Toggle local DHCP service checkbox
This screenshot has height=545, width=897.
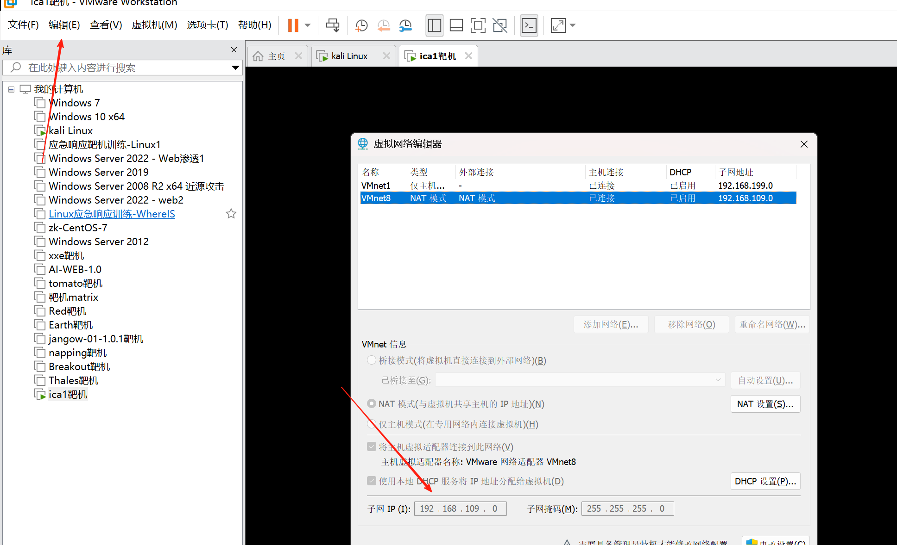tap(371, 481)
